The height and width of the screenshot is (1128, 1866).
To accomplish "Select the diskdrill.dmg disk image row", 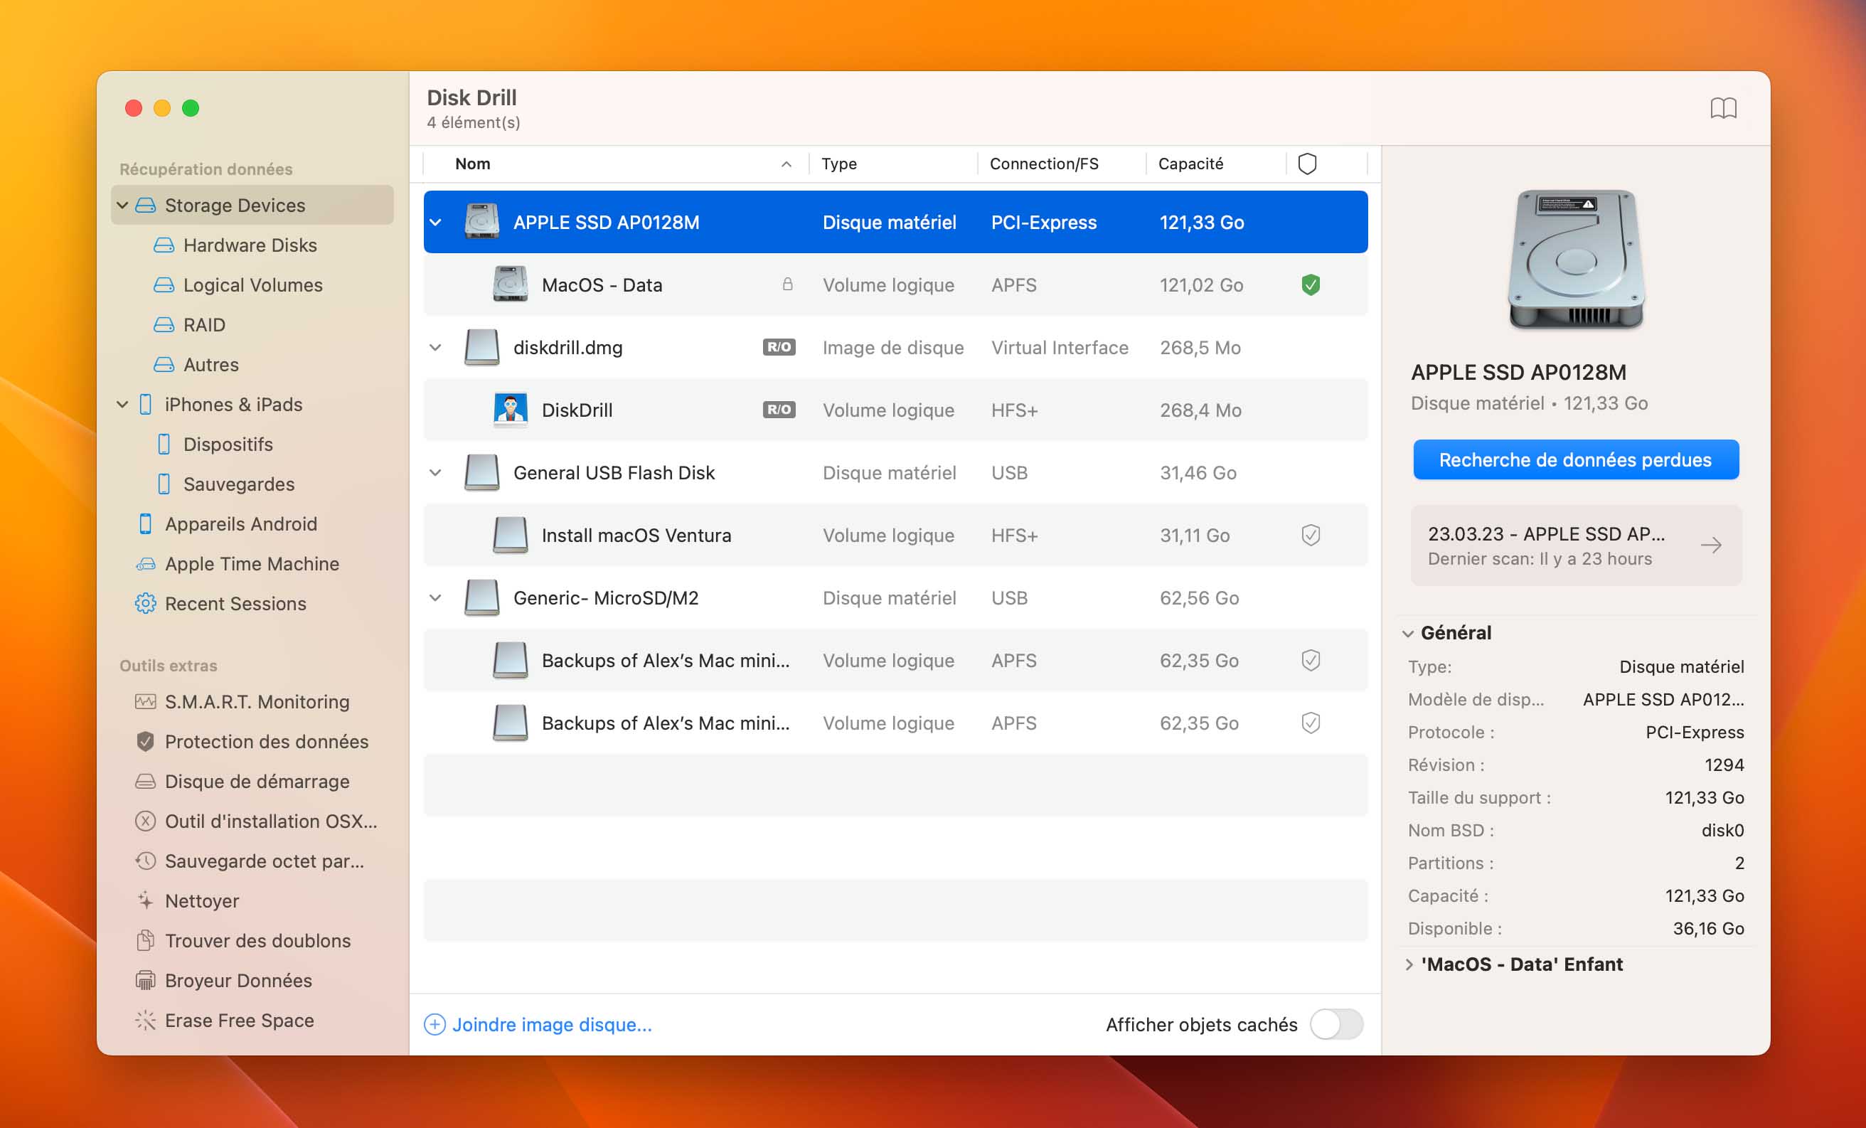I will (x=895, y=347).
